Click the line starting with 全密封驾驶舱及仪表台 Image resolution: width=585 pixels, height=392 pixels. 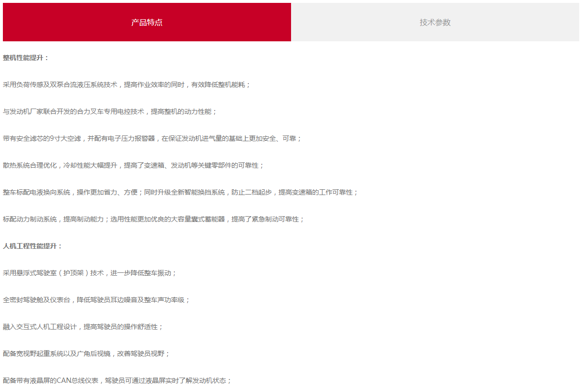(97, 300)
